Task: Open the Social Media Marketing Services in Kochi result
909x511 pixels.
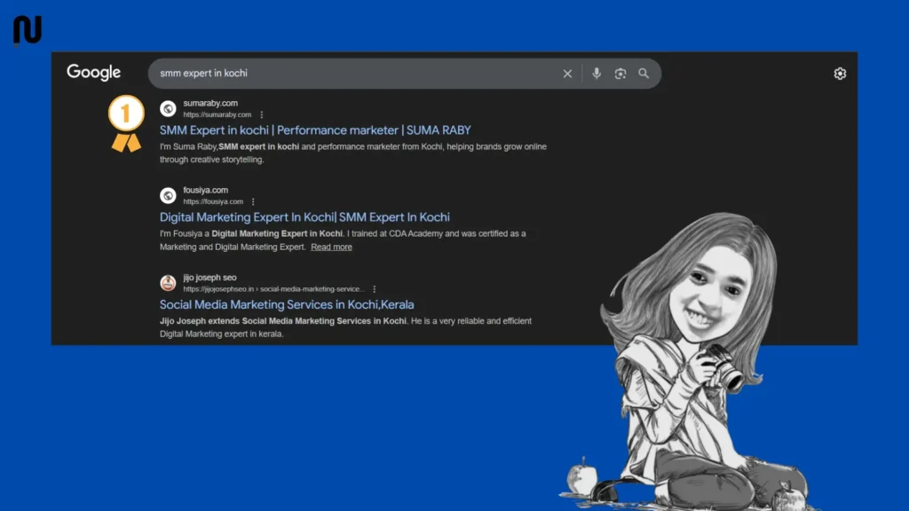Action: (x=286, y=304)
